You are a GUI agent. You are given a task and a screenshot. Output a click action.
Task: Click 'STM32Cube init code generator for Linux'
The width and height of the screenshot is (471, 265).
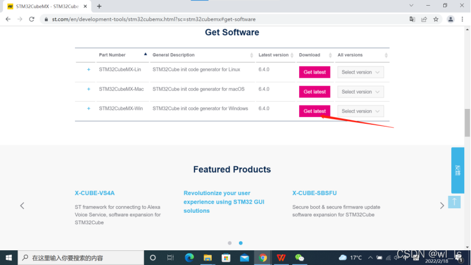pos(196,69)
